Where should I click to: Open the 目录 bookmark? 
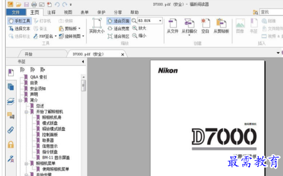(34, 83)
